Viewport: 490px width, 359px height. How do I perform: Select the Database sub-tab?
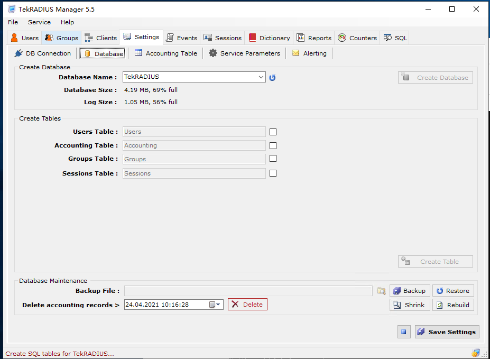[x=103, y=53]
